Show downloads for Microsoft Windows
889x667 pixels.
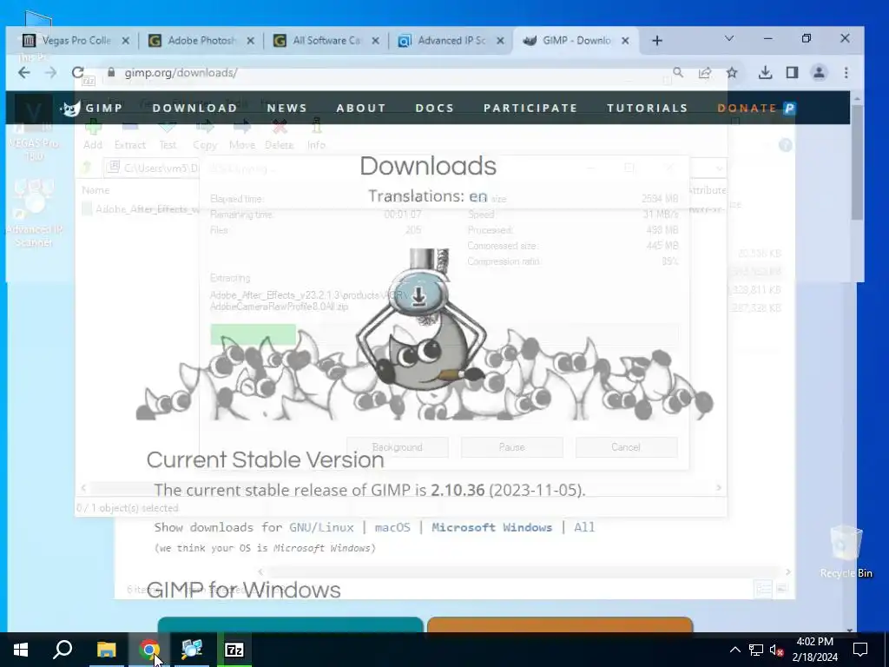click(491, 527)
